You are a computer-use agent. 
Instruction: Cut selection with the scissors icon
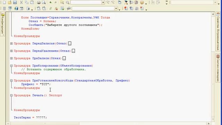pos(21,2)
